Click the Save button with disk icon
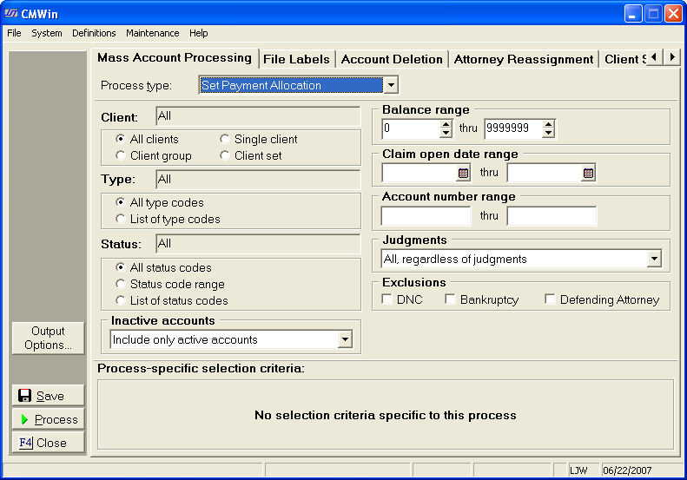This screenshot has height=480, width=687. pos(49,396)
